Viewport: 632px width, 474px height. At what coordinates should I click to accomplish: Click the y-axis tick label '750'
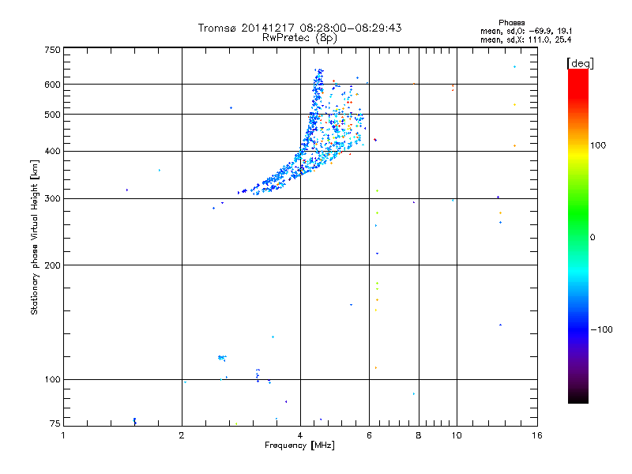tap(52, 50)
